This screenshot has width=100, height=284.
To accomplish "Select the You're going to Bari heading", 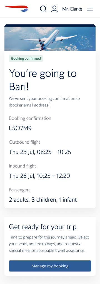I will (43, 80).
